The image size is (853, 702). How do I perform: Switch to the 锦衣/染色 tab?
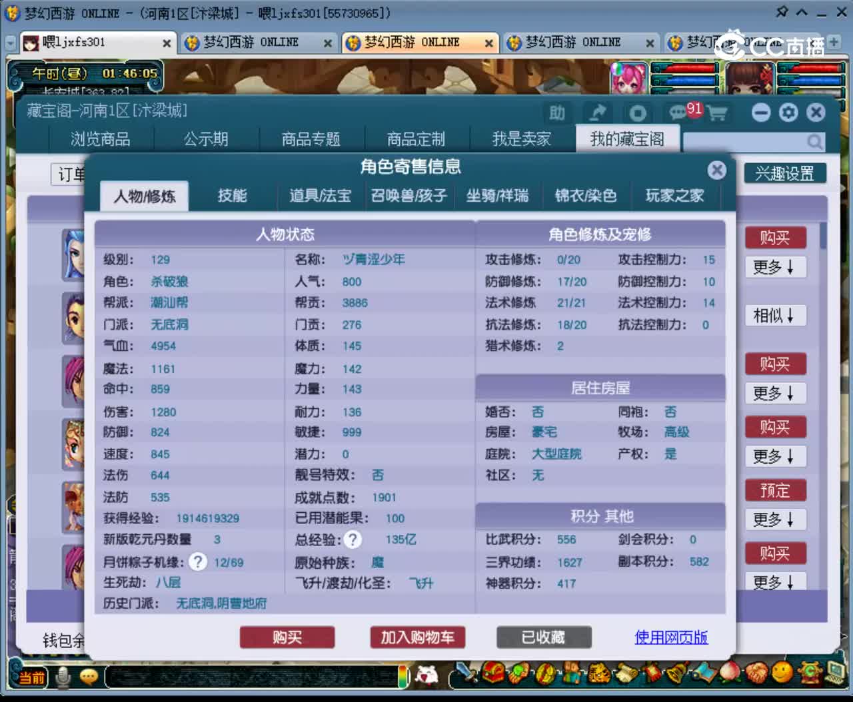pyautogui.click(x=586, y=196)
